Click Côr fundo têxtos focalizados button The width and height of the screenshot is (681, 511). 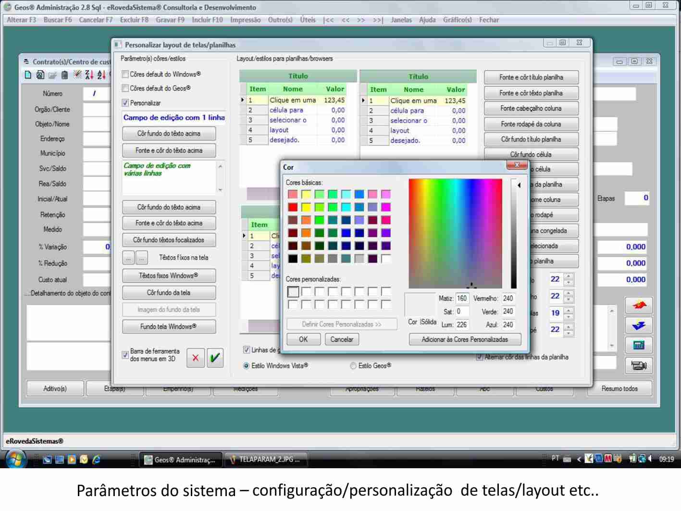169,240
